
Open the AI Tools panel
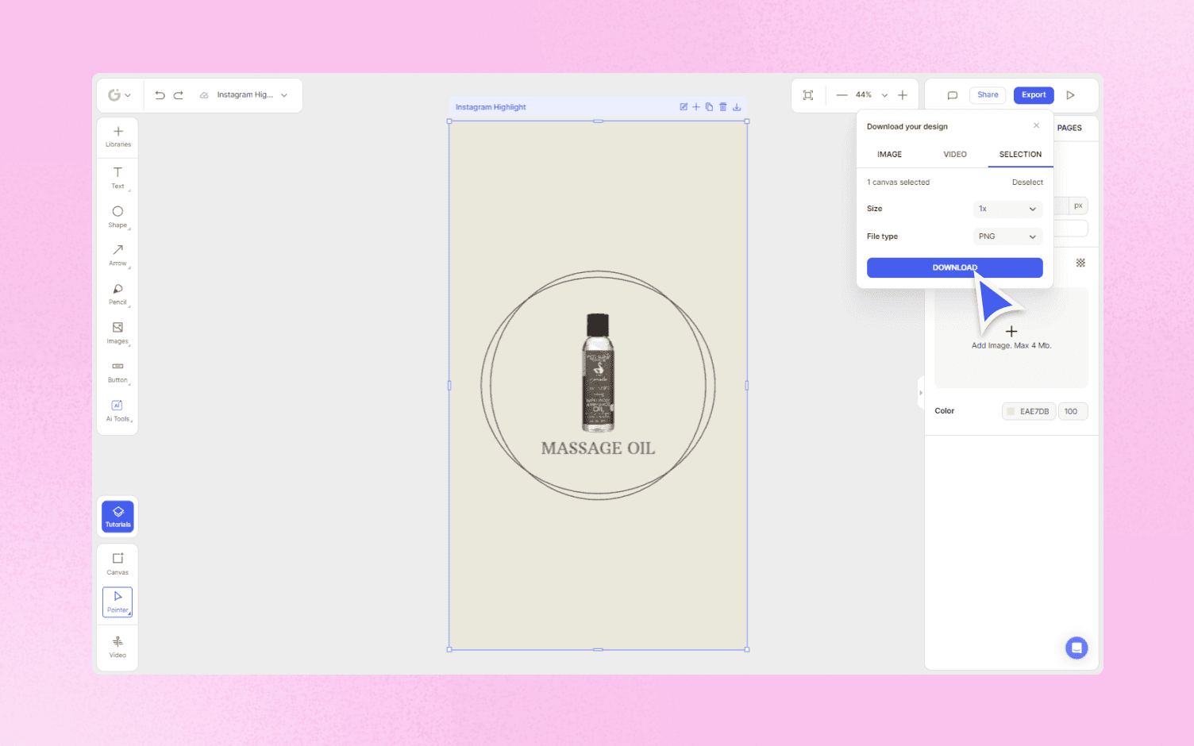pyautogui.click(x=117, y=410)
